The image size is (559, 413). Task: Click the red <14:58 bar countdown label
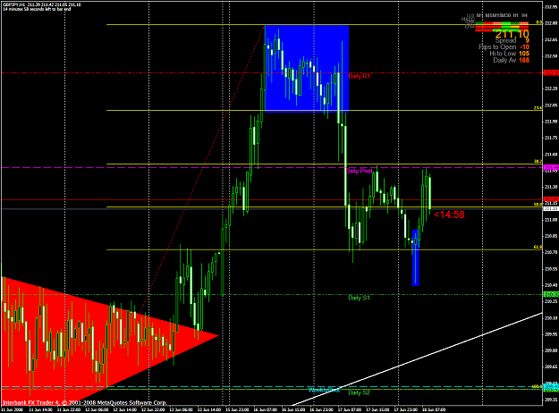tap(449, 215)
